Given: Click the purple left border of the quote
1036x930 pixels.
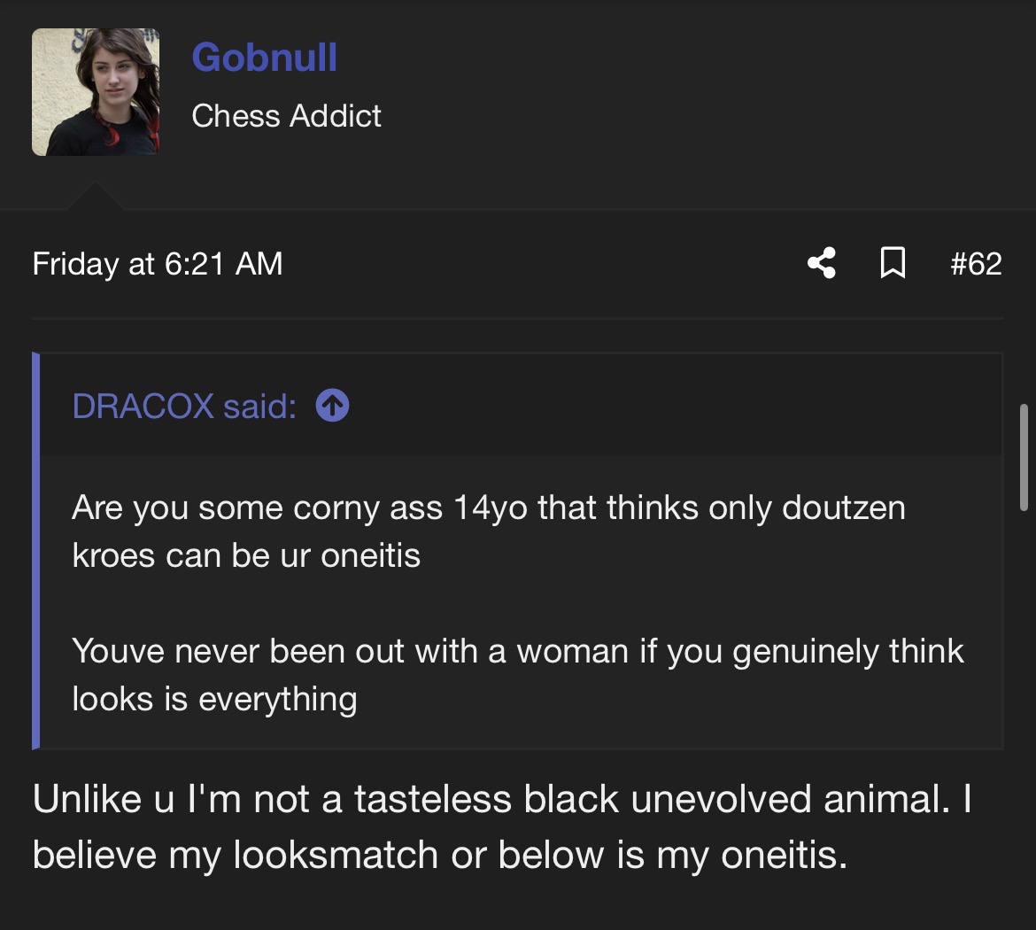Looking at the screenshot, I should [36, 550].
